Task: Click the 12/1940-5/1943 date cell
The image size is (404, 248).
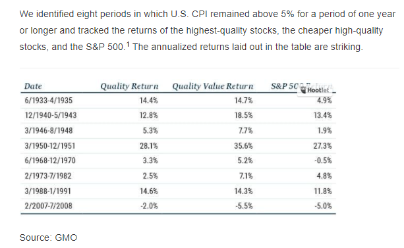Action: [51, 115]
